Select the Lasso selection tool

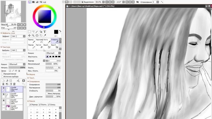pos(33,32)
